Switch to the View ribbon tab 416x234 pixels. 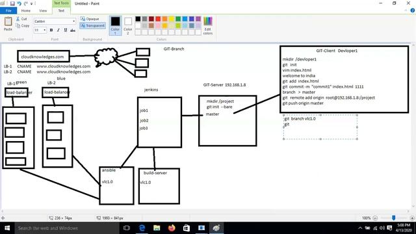tap(43, 10)
